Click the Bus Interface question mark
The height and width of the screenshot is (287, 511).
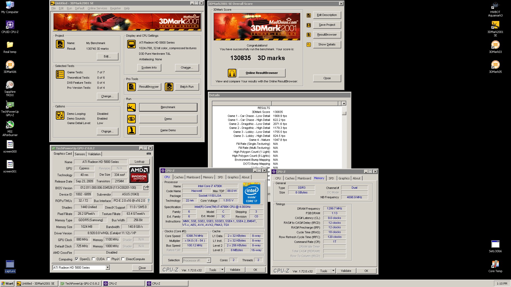(149, 201)
